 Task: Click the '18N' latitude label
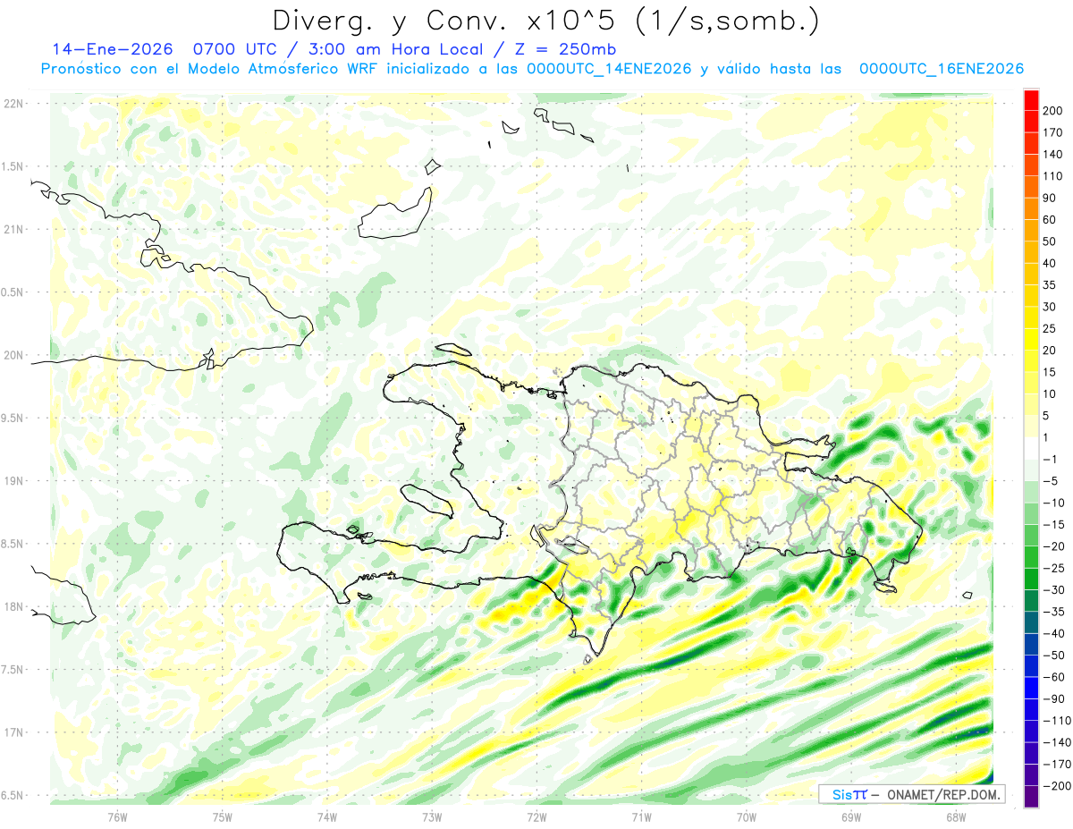[x=13, y=607]
